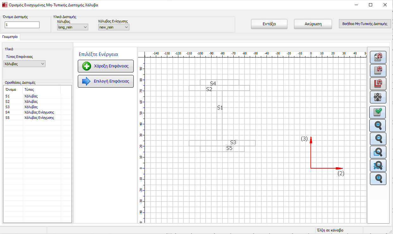Open the Χάλυβας Ενίσχυσης new_rein dropdown
The height and width of the screenshot is (234, 393).
coord(114,28)
